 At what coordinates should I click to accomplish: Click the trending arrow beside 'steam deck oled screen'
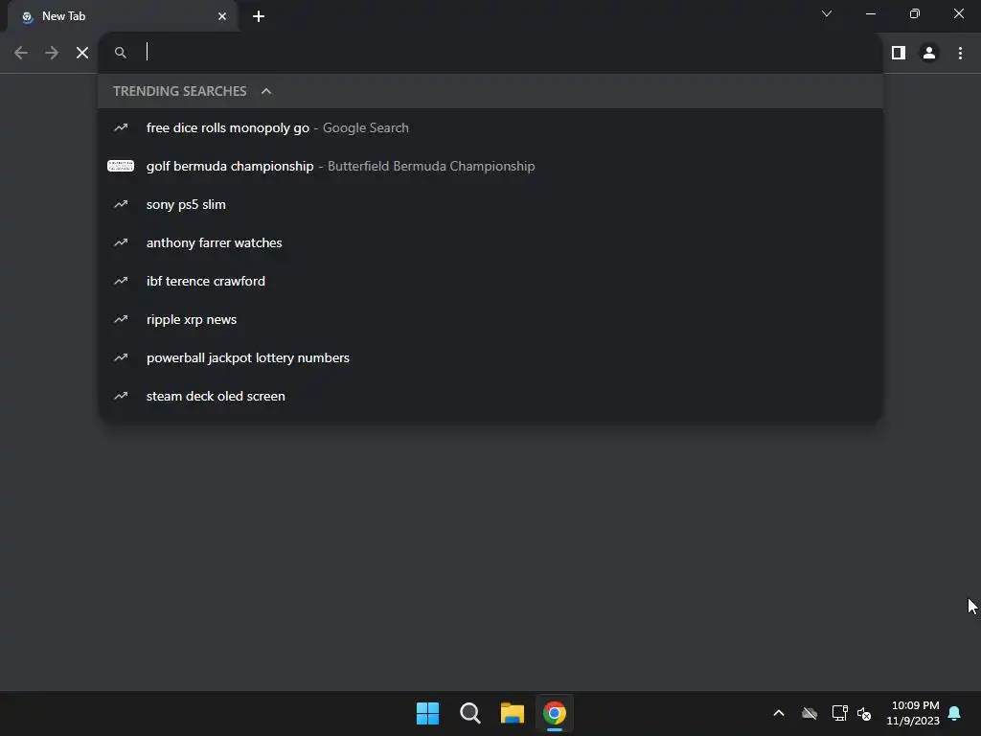coord(121,396)
